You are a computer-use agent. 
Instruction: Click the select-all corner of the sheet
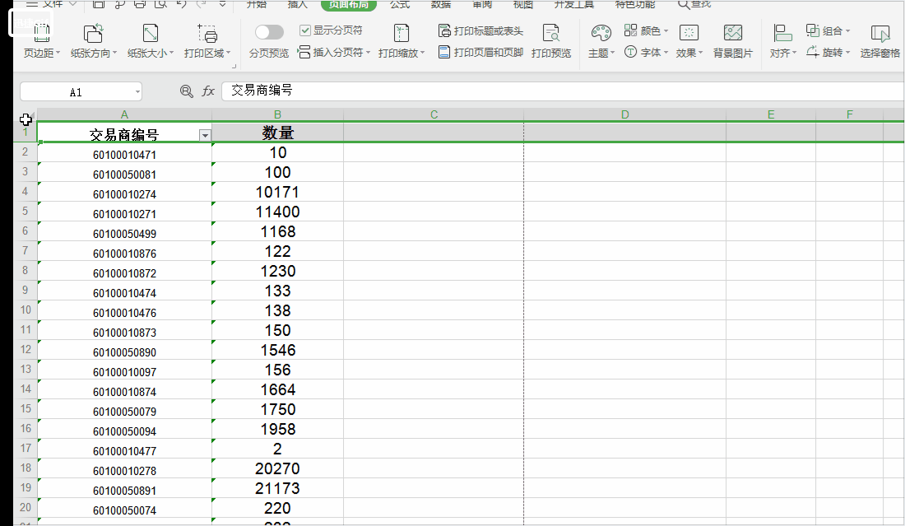26,115
